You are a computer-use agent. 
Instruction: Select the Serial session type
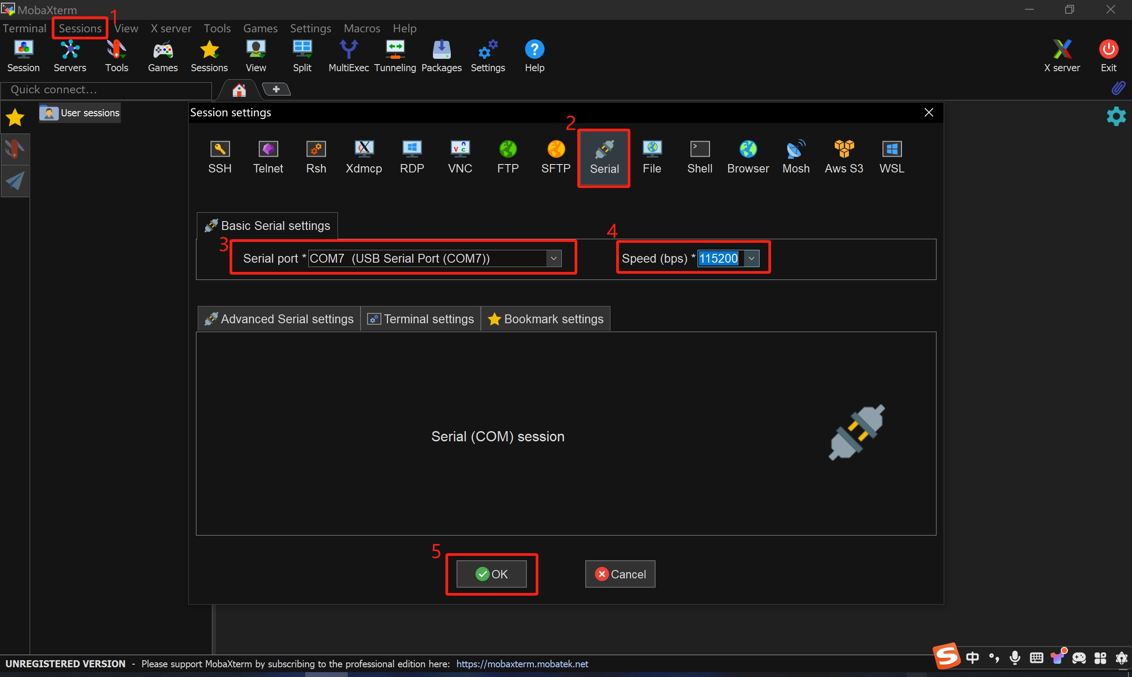[x=604, y=158]
